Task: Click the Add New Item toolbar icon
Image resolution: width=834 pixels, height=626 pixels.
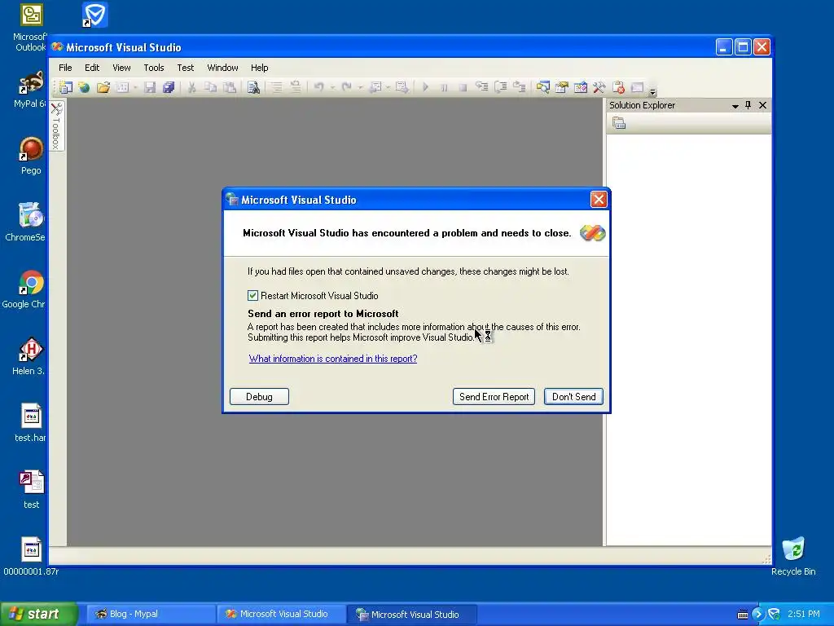Action: [x=122, y=87]
